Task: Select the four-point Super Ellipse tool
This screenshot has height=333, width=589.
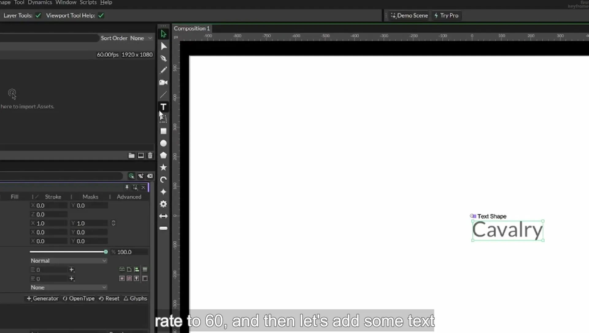Action: coord(164,192)
